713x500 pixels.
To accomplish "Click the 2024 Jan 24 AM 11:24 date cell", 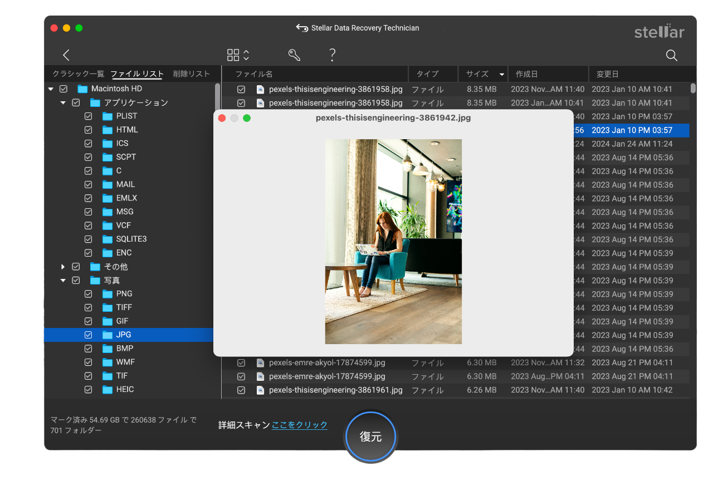I will (x=632, y=144).
